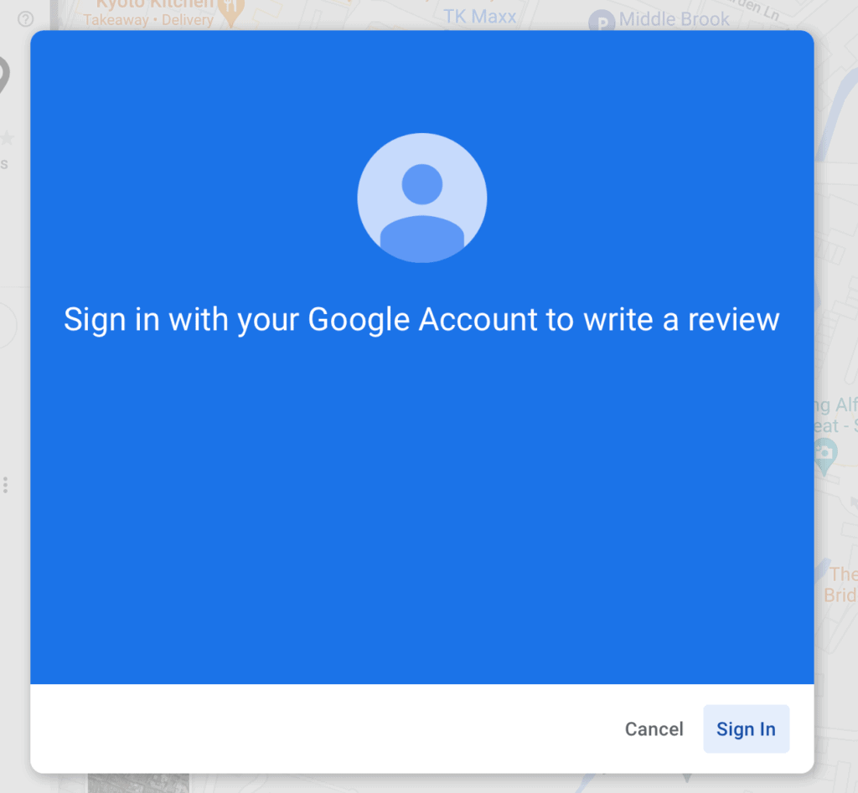Click the account avatar placeholder icon
The height and width of the screenshot is (793, 858).
click(422, 198)
